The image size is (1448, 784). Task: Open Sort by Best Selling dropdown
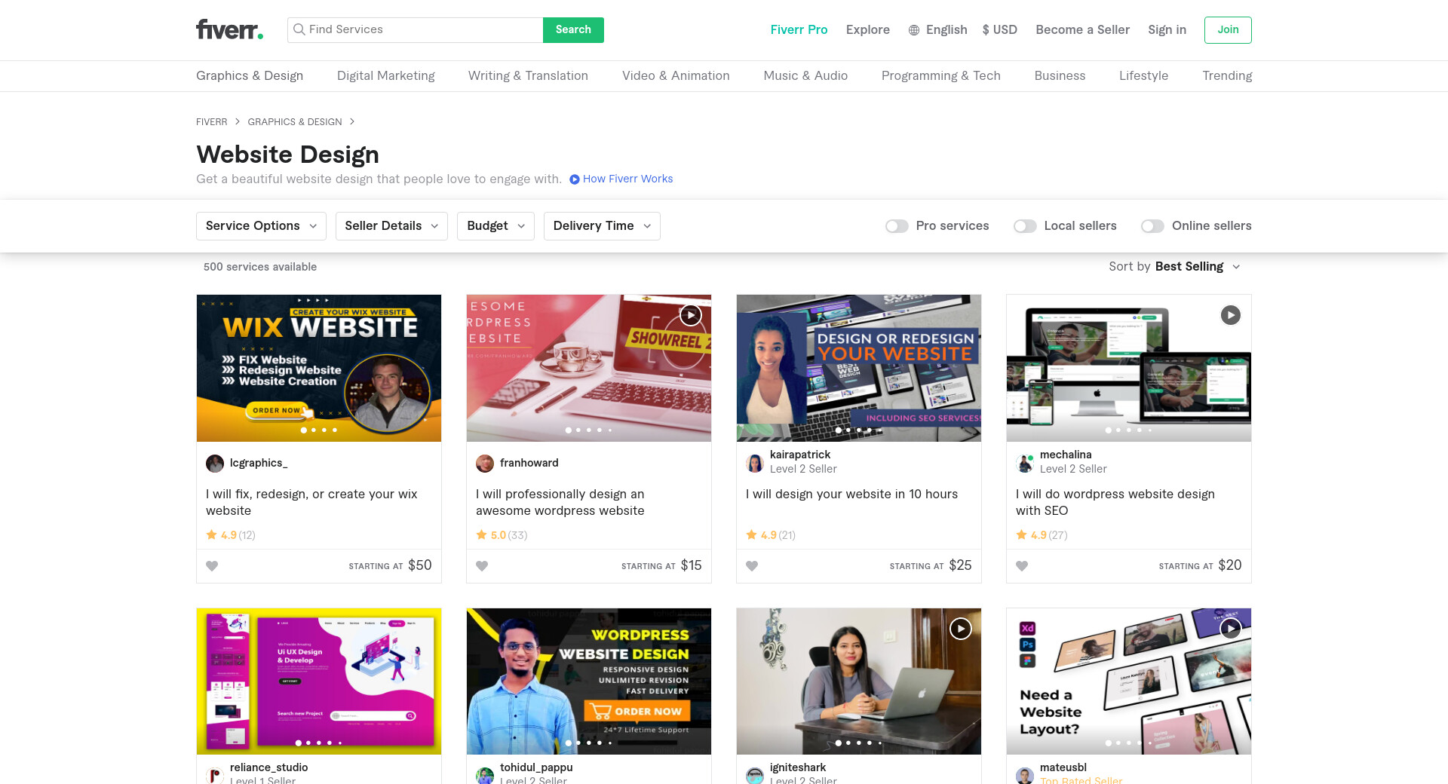point(1174,267)
